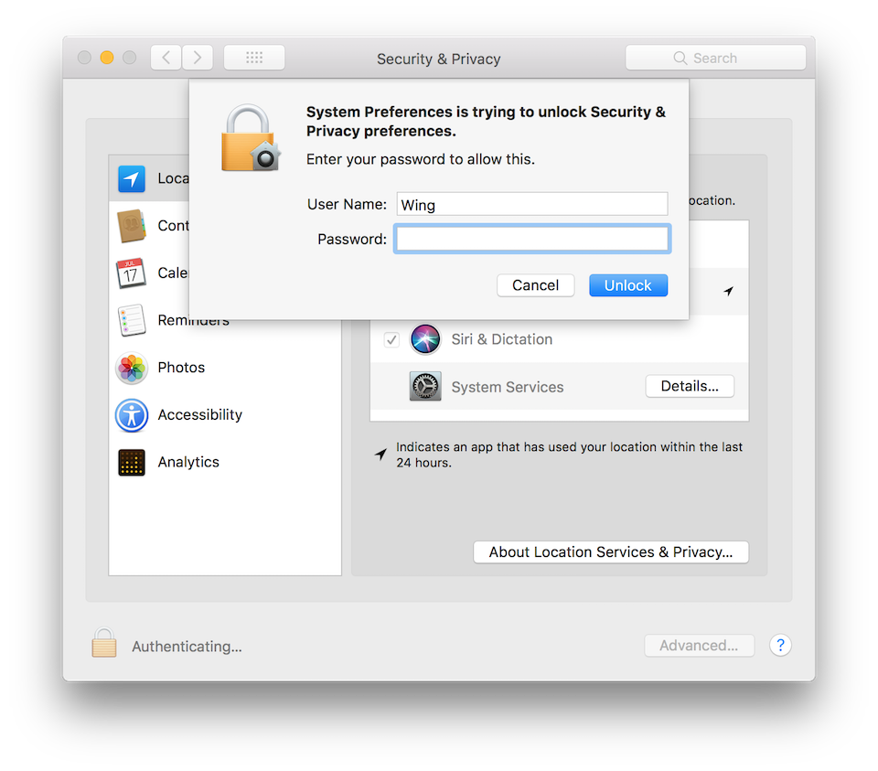Click the System Services gear icon
878x771 pixels.
tap(425, 386)
